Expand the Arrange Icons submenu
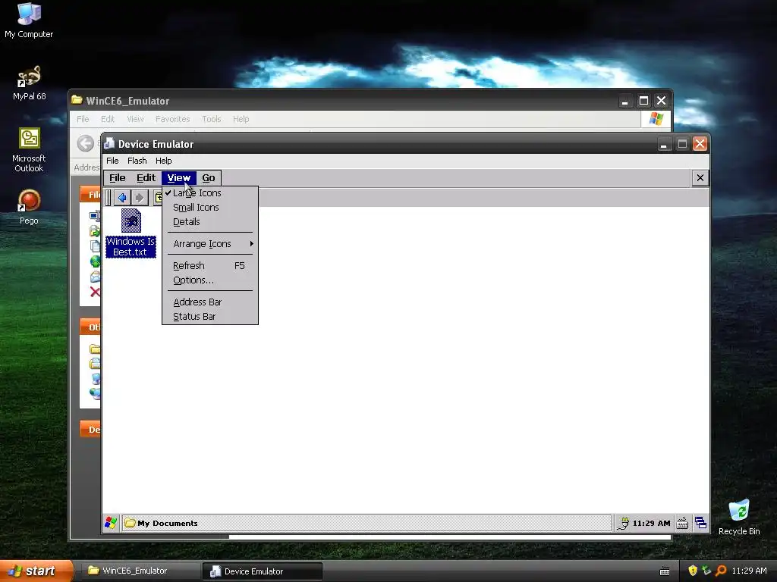 tap(210, 243)
